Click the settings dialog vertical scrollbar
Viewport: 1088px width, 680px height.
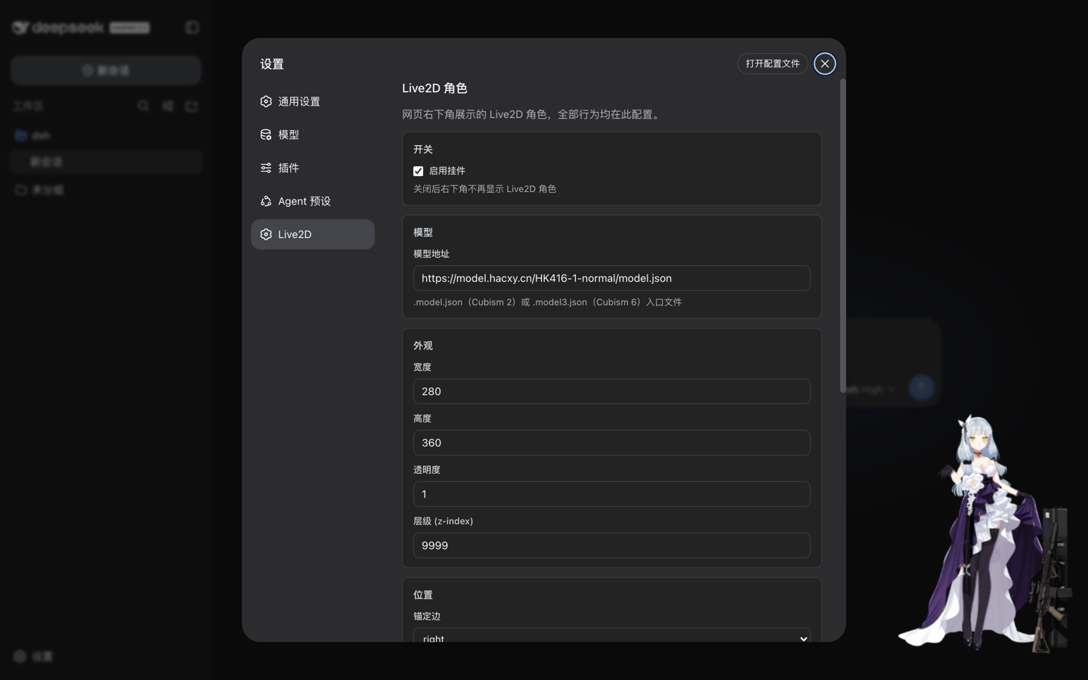(x=842, y=236)
